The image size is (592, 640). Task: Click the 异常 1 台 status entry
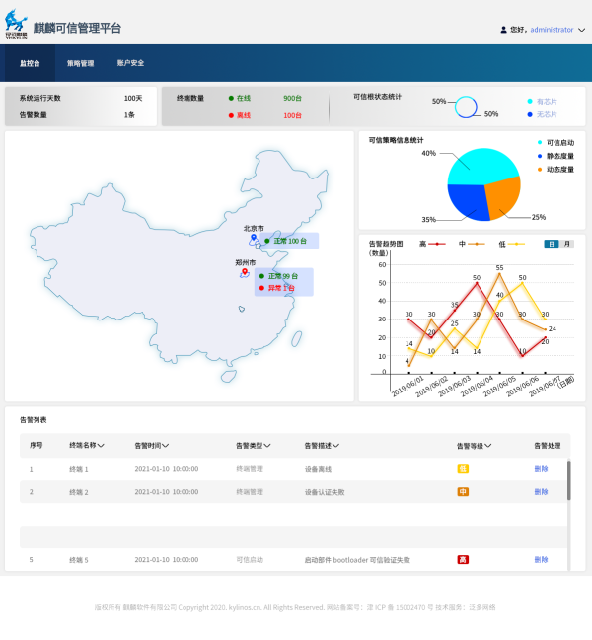[277, 288]
